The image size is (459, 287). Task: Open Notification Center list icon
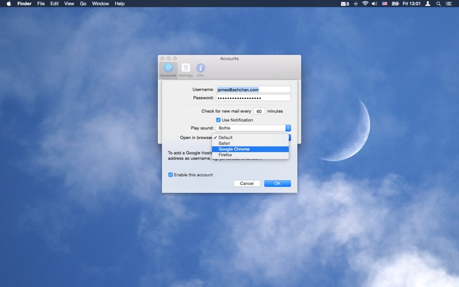(x=450, y=3)
